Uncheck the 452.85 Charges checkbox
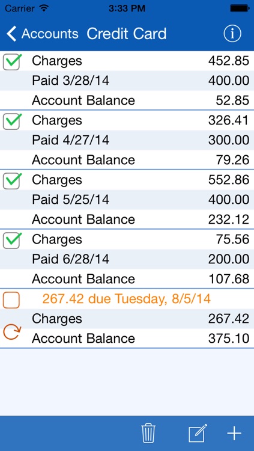The image size is (254, 451). tap(12, 61)
